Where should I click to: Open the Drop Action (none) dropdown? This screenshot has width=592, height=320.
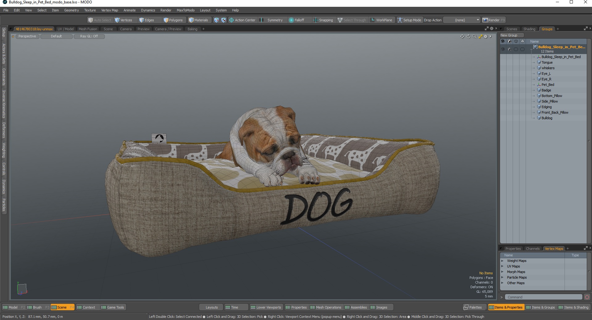(x=462, y=20)
